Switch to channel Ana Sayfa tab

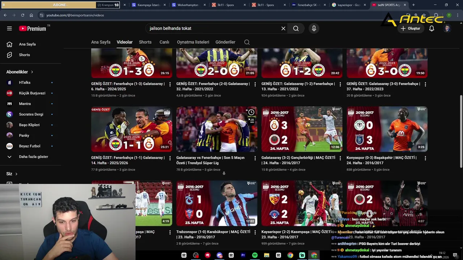(x=101, y=42)
